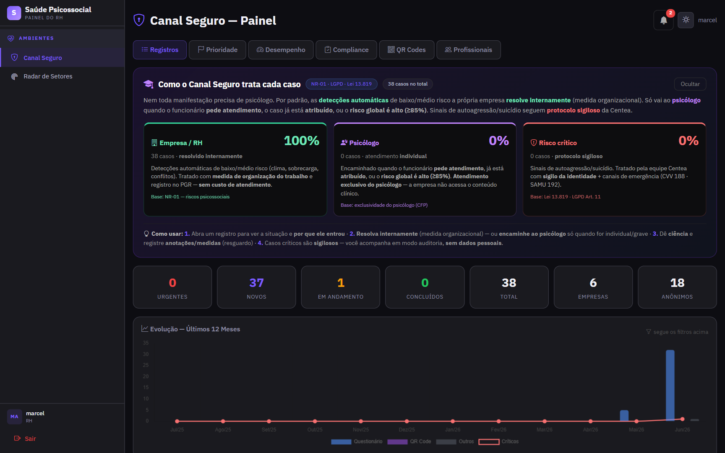
Task: Click the tall Jun/26 bar in chart
Action: point(670,385)
